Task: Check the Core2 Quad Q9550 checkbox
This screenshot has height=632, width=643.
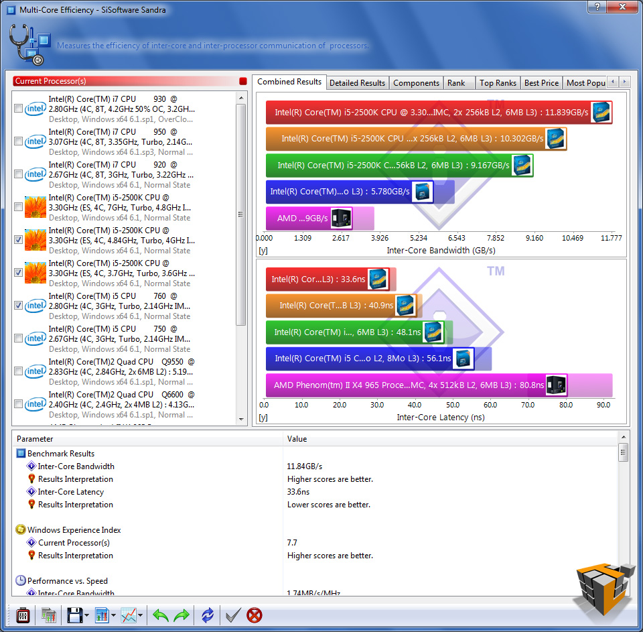Action: (18, 371)
